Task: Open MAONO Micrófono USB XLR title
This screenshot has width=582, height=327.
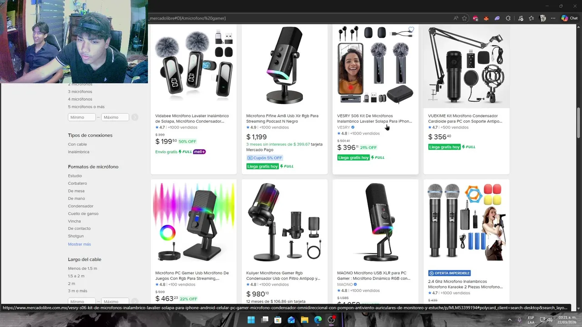Action: (x=374, y=276)
